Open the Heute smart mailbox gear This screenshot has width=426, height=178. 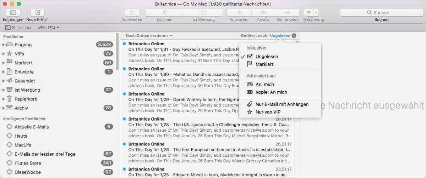(x=9, y=136)
